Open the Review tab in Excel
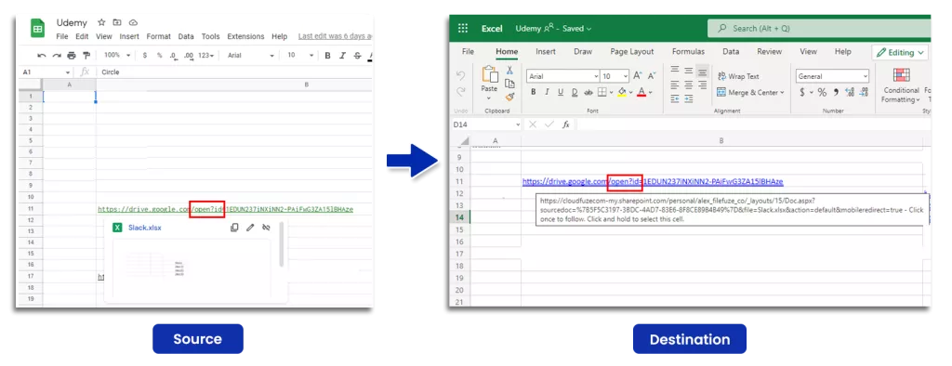Viewport: 952px width, 366px height. pyautogui.click(x=769, y=52)
